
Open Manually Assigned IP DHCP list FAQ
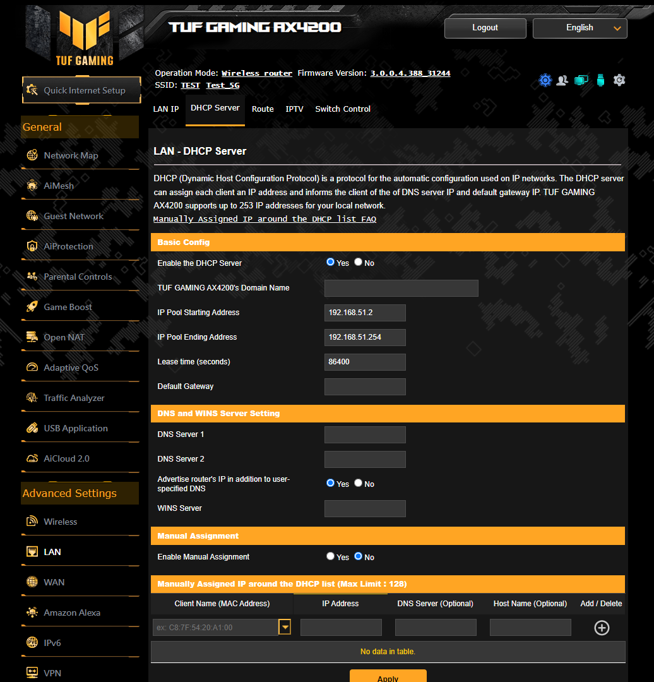tap(265, 218)
